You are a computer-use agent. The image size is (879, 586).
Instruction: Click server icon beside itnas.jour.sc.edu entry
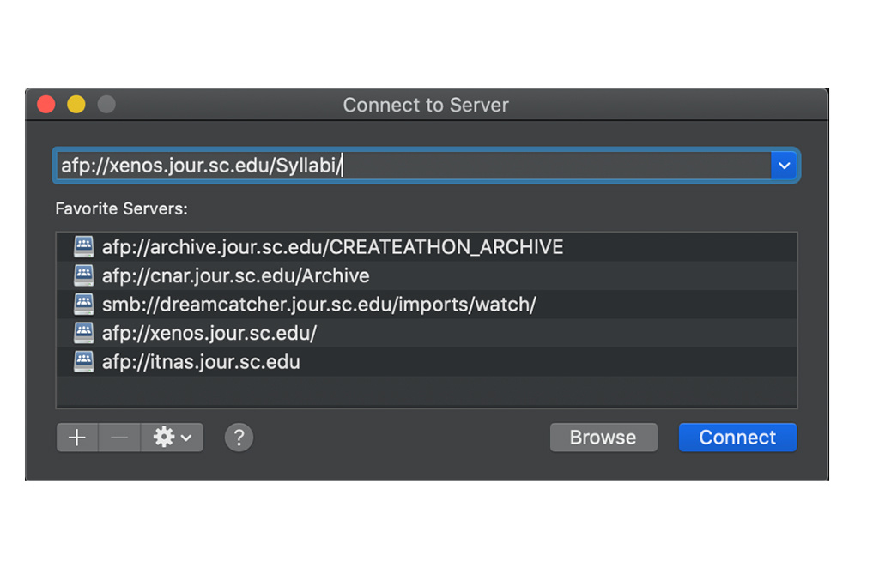83,360
